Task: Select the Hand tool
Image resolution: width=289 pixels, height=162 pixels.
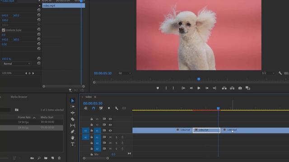Action: click(x=73, y=138)
